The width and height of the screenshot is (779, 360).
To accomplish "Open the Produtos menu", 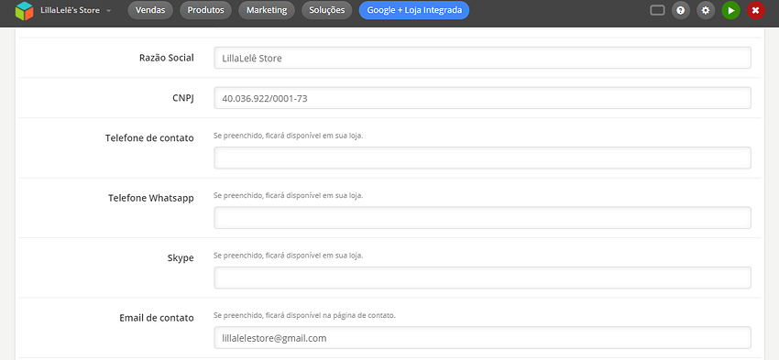I will pos(205,10).
